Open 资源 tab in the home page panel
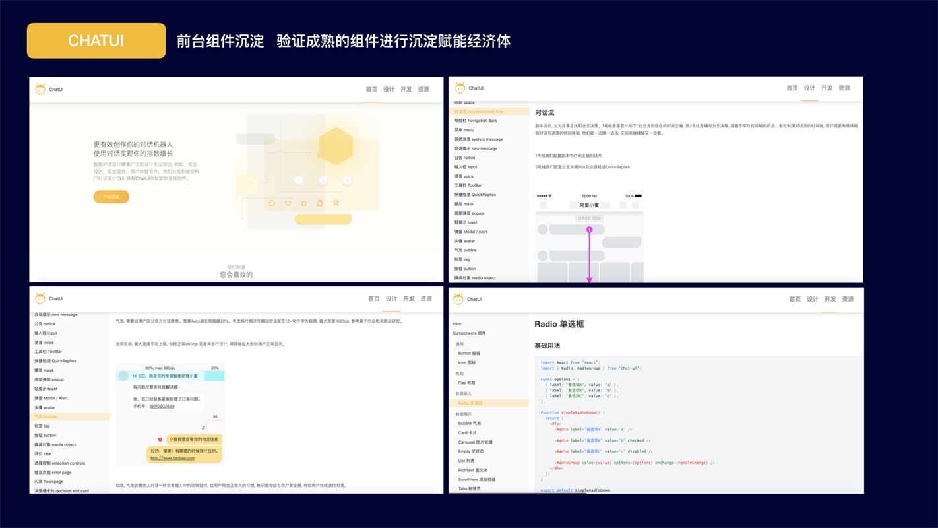938x528 pixels. tap(423, 90)
